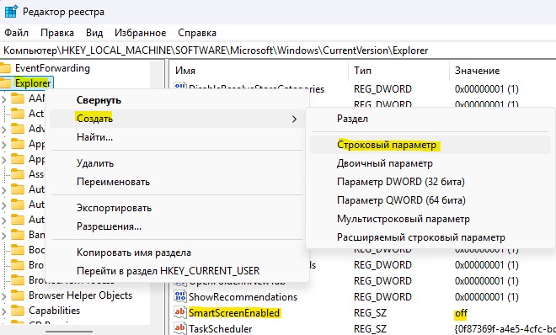Expand the Capabilities tree node
The image size is (556, 335).
[4, 311]
